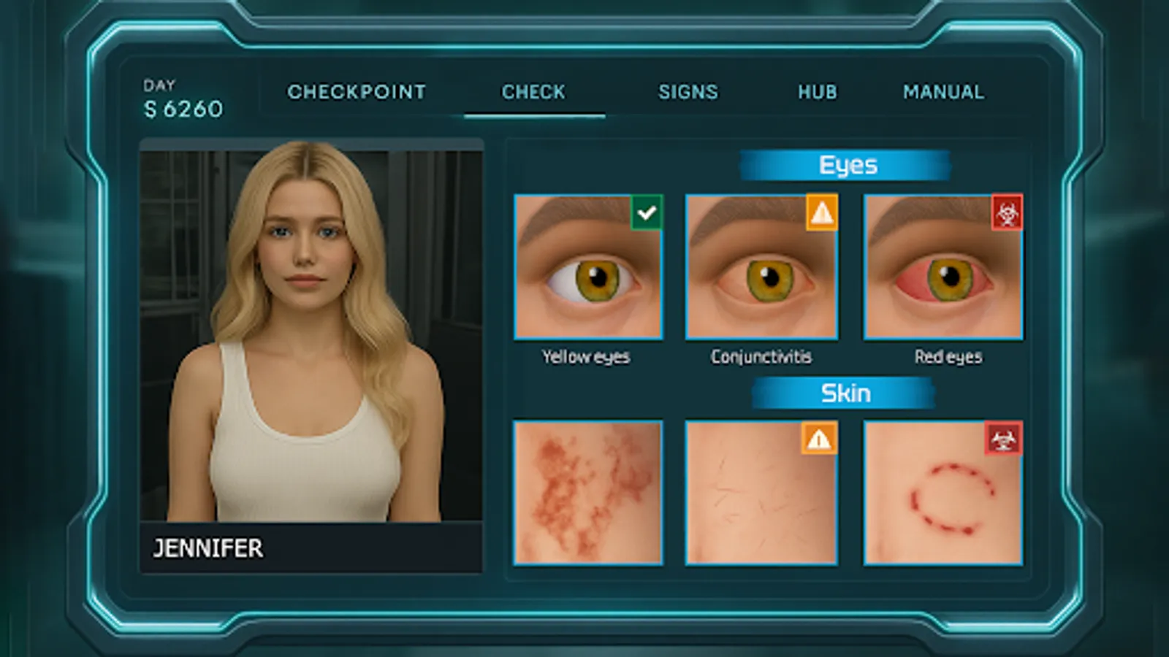Open the HUB section

pos(817,92)
